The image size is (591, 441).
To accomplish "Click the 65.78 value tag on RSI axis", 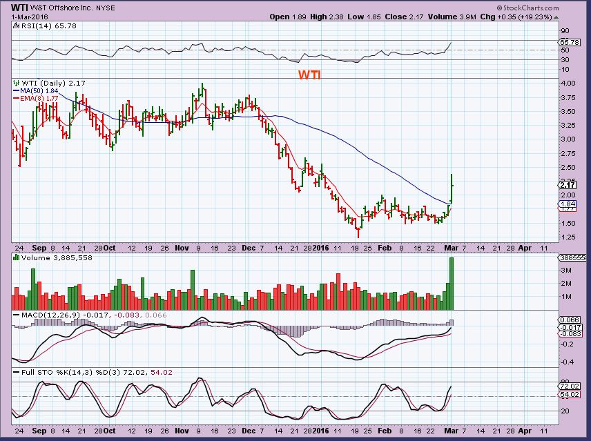I will 569,43.
